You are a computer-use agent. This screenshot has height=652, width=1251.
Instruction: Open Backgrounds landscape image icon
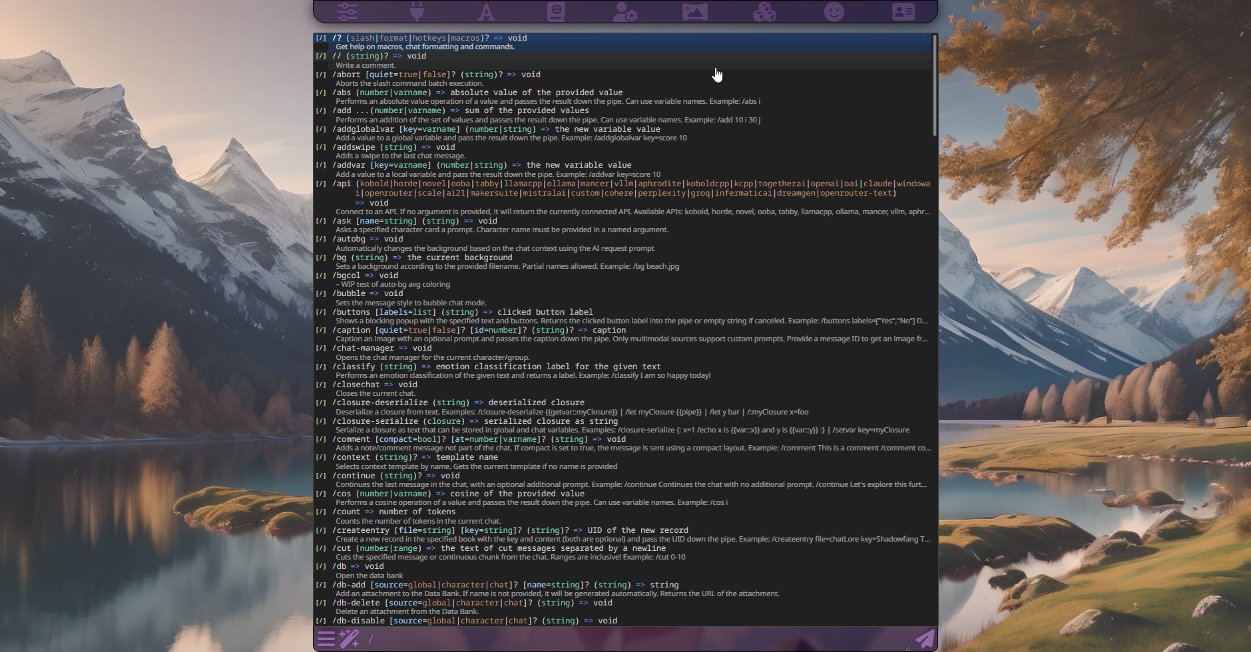tap(695, 11)
